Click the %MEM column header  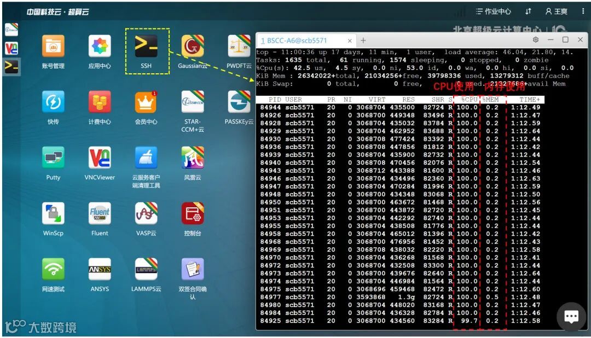(x=490, y=100)
